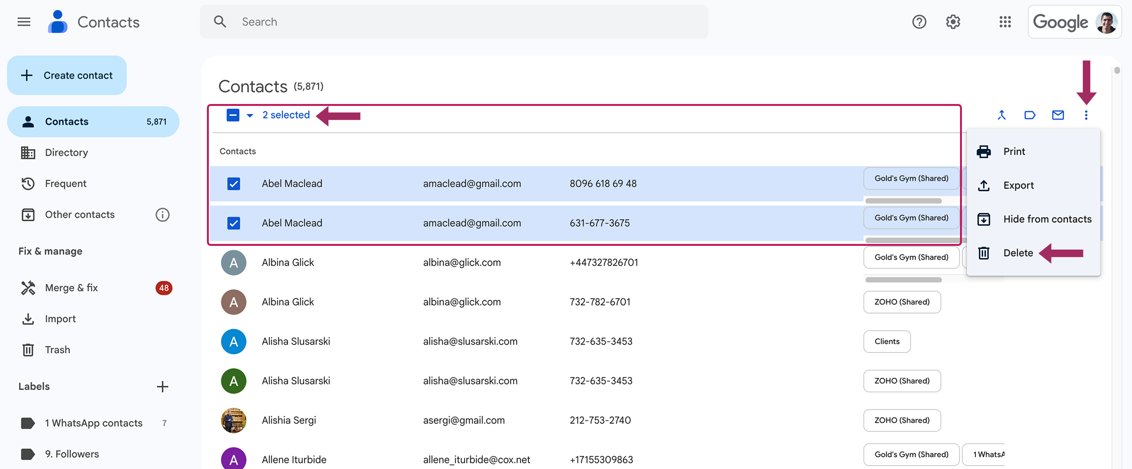Image resolution: width=1132 pixels, height=469 pixels.
Task: Open the Google apps grid
Action: [x=1005, y=22]
